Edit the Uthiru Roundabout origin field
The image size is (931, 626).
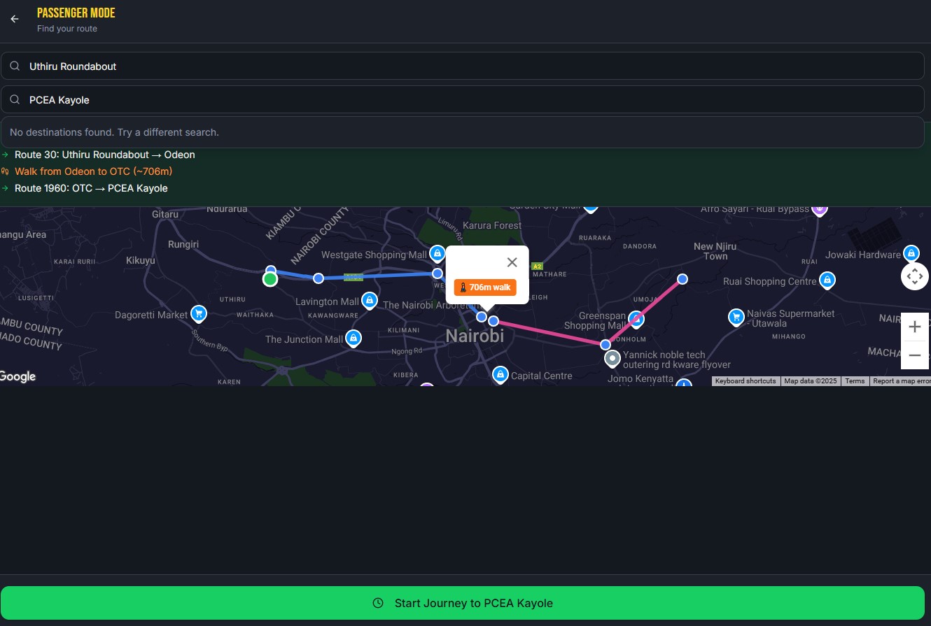[462, 66]
